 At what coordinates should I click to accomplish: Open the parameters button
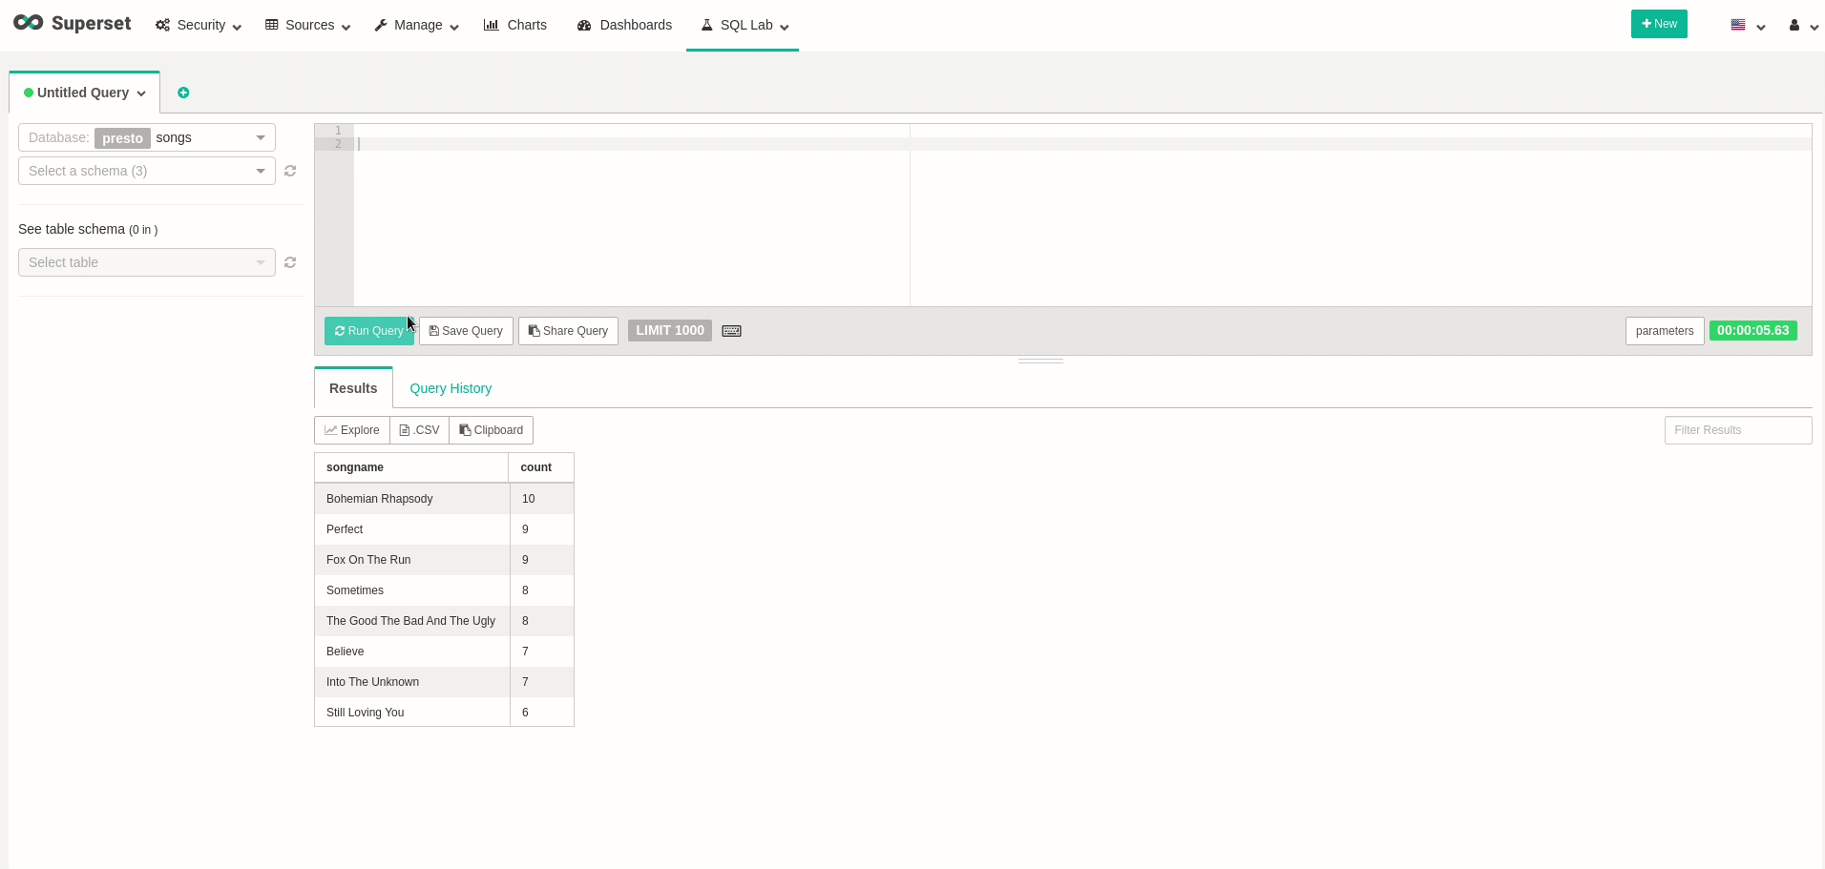pos(1665,331)
